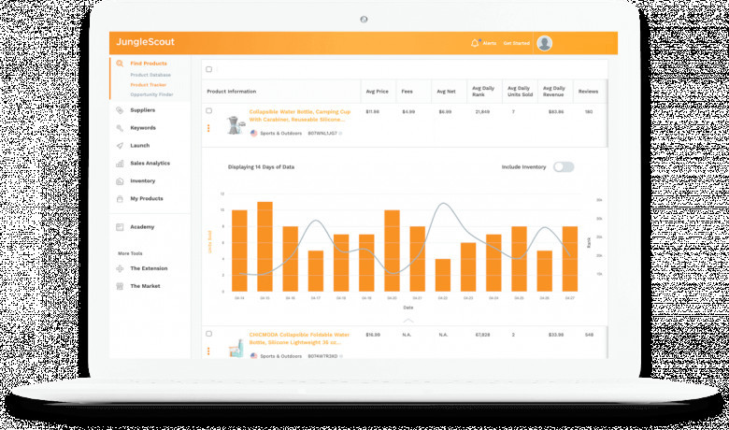Screen dimensions: 729x430
Task: Tick the Collapsible Water Bottle row checkbox
Action: click(x=208, y=110)
